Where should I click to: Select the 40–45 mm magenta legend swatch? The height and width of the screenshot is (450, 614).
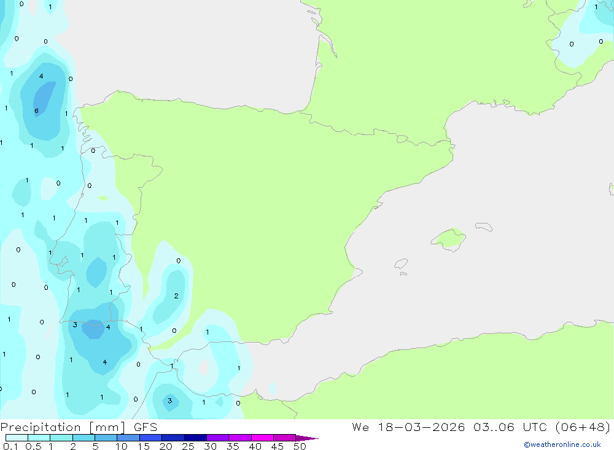click(262, 438)
